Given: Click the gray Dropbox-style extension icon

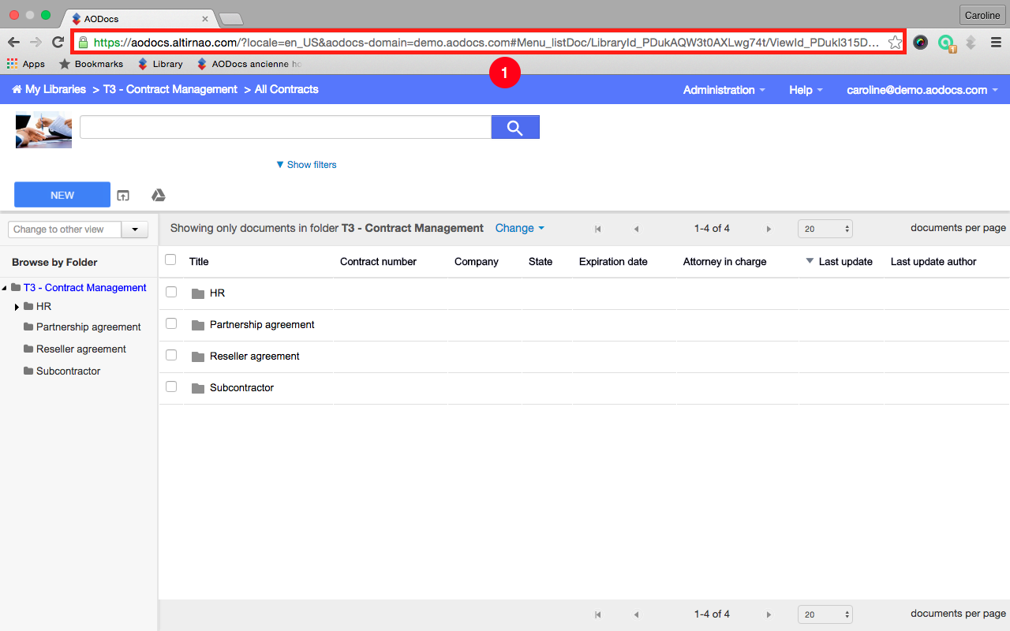Looking at the screenshot, I should (971, 43).
